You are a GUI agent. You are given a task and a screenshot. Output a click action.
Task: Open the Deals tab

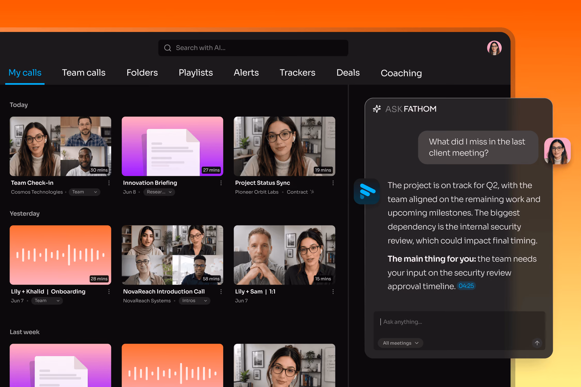pos(348,73)
